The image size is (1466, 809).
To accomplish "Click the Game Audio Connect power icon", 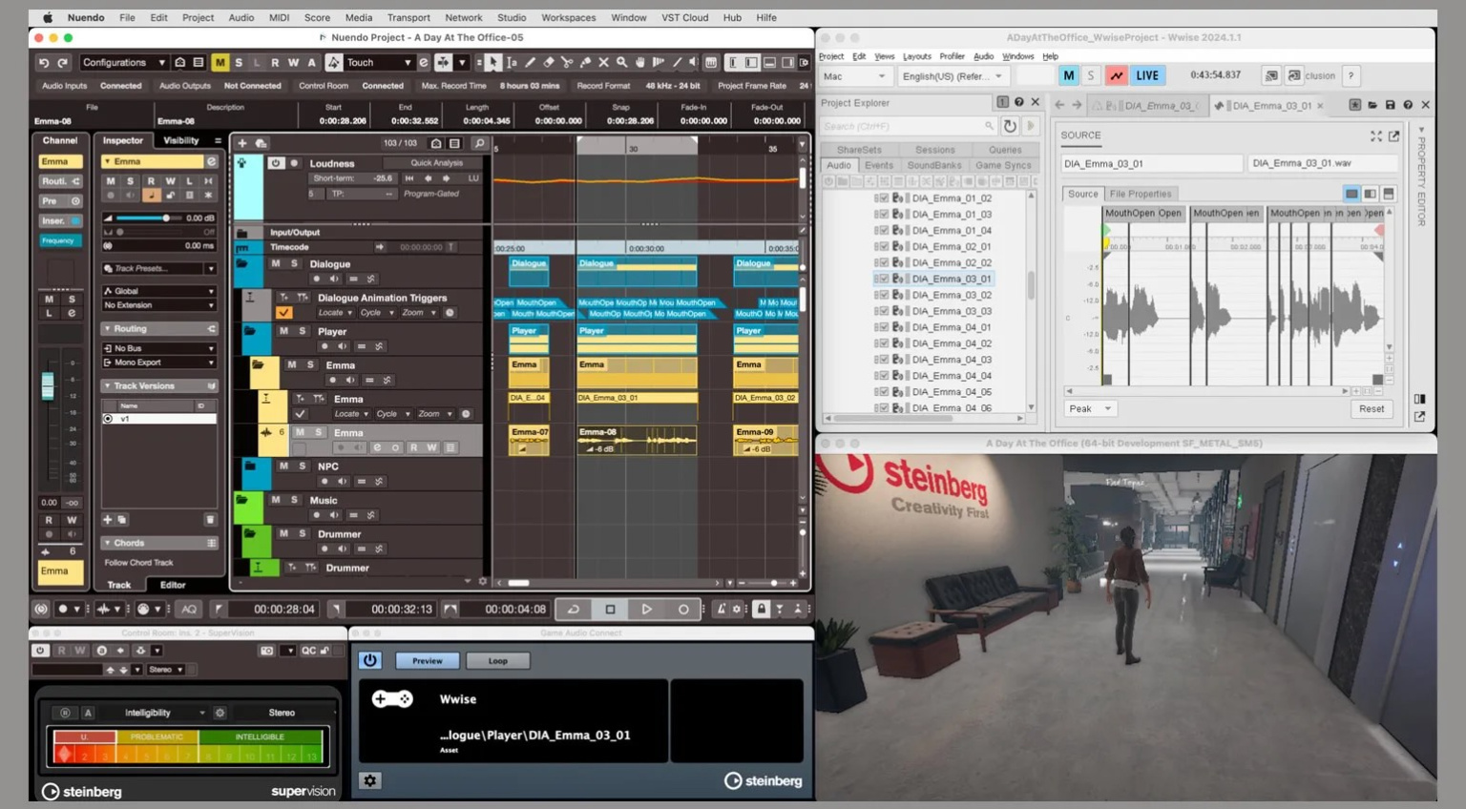I will (369, 660).
